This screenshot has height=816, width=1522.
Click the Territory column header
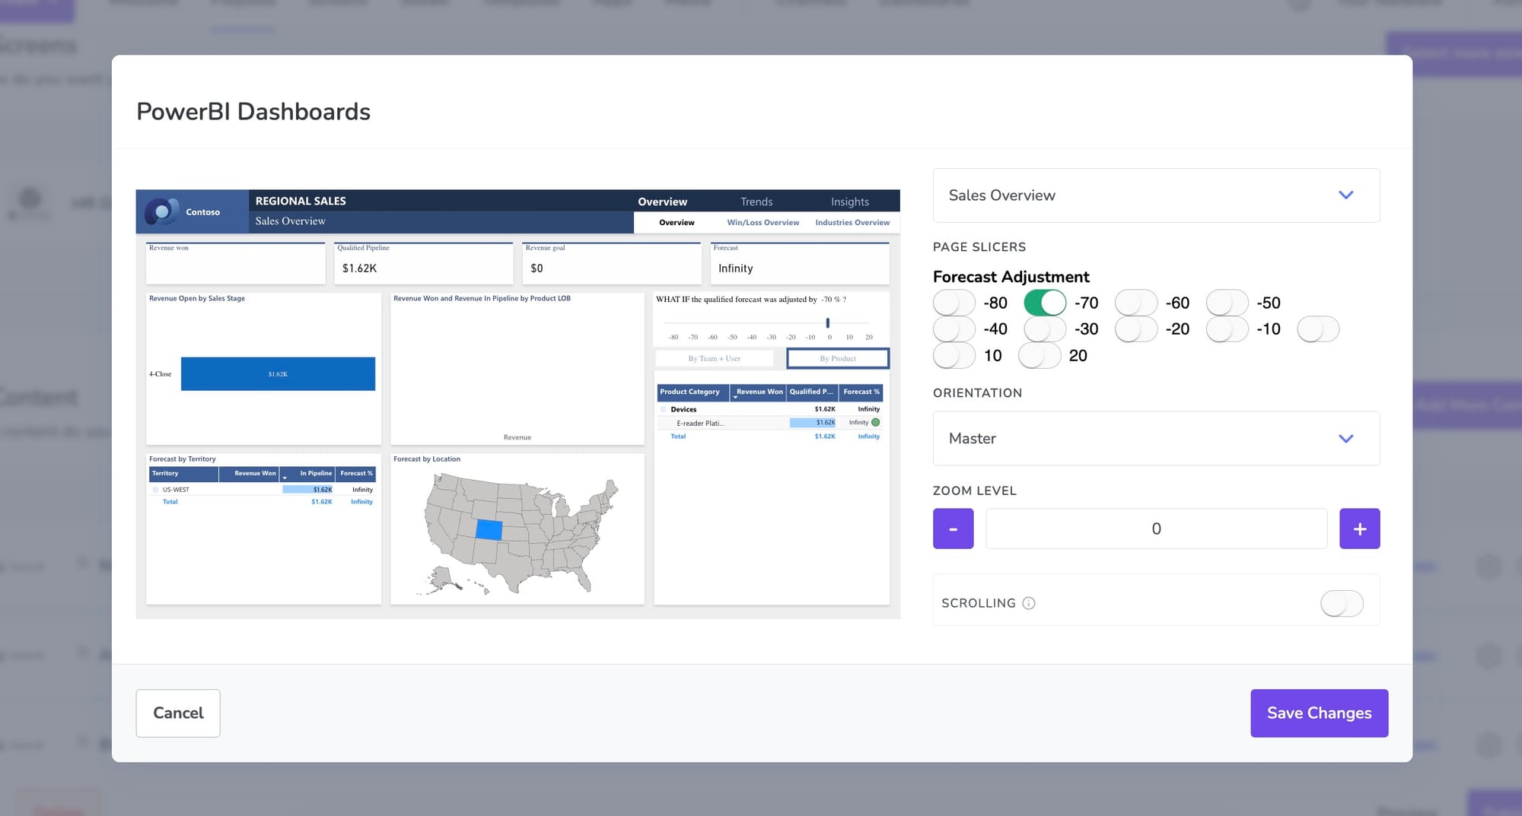point(183,474)
